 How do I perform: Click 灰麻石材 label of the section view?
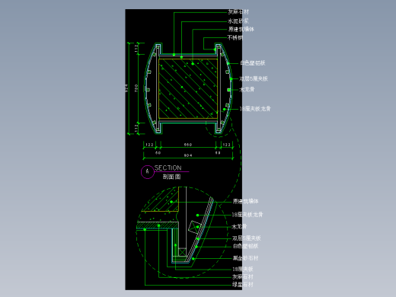(x=238, y=11)
